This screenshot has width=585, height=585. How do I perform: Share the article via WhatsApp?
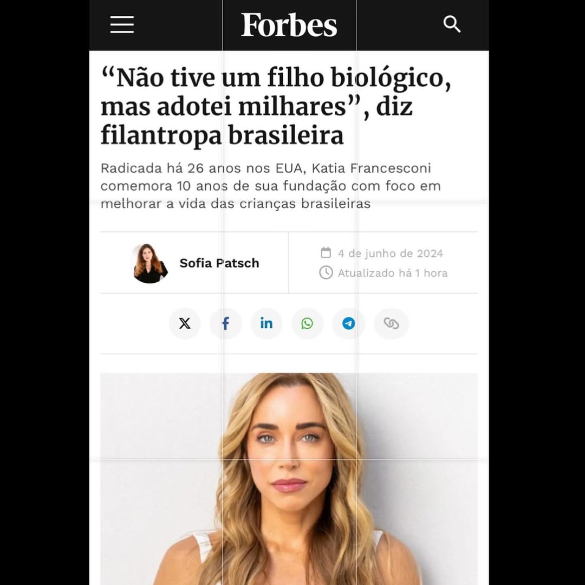(308, 323)
